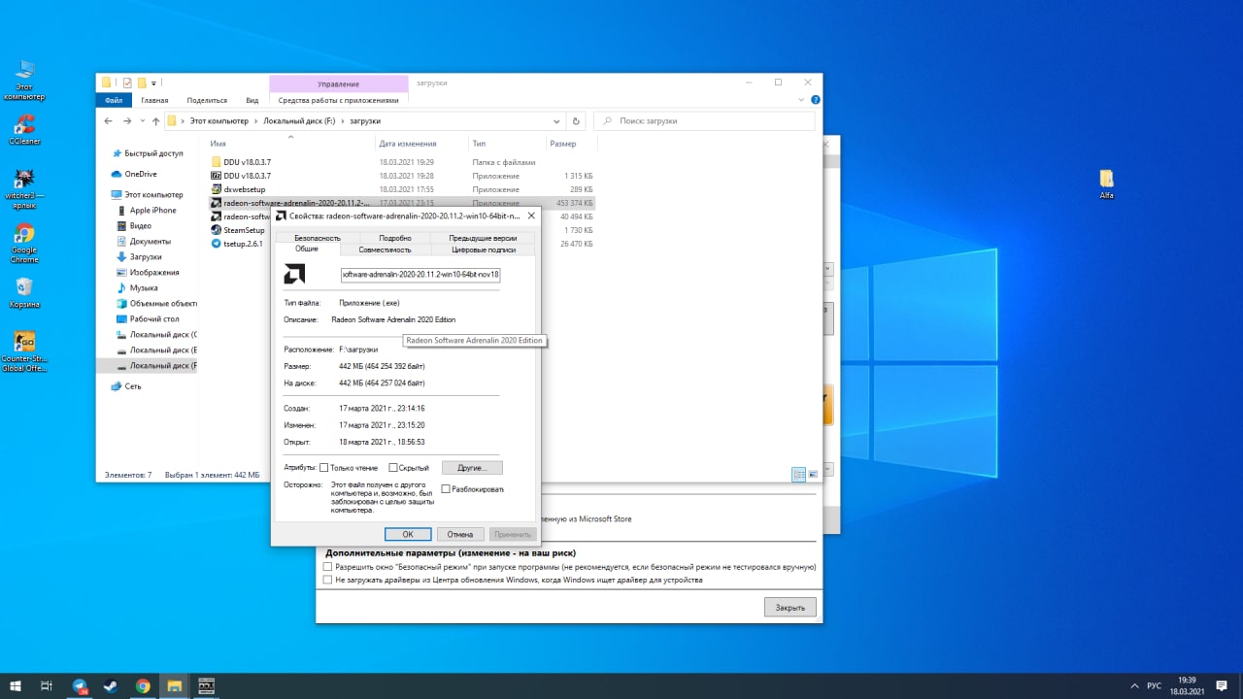
Task: Select the dxwebsetup file
Action: tap(244, 189)
